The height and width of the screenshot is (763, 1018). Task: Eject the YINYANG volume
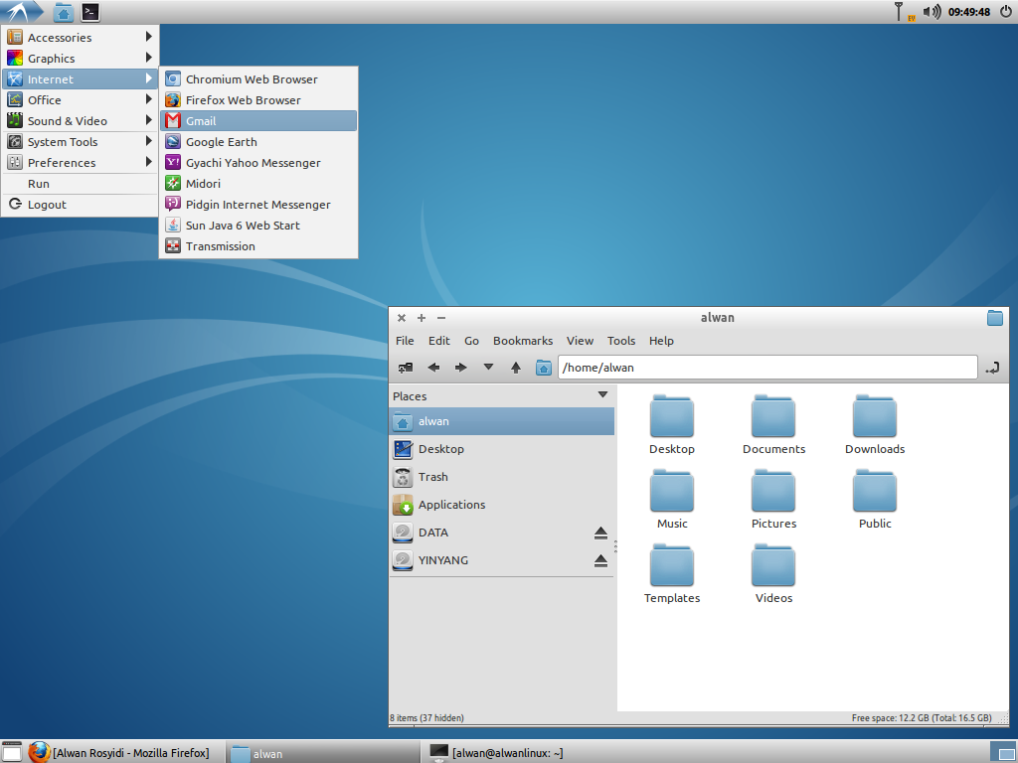[600, 560]
